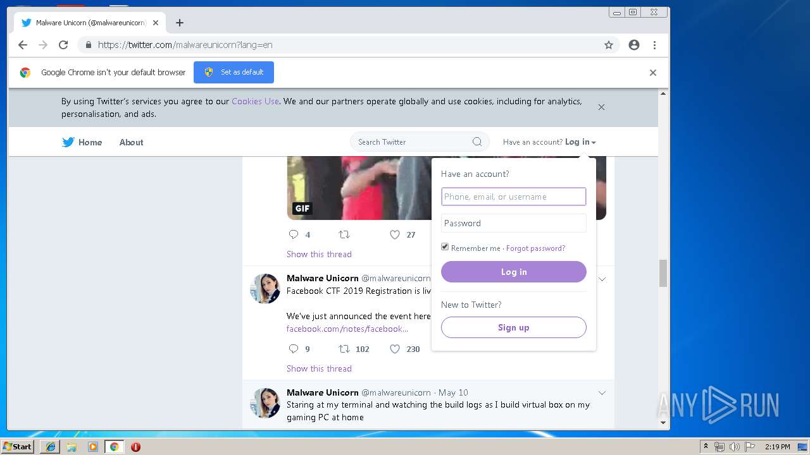Open the Windows Start menu
The image size is (810, 455).
coord(17,447)
